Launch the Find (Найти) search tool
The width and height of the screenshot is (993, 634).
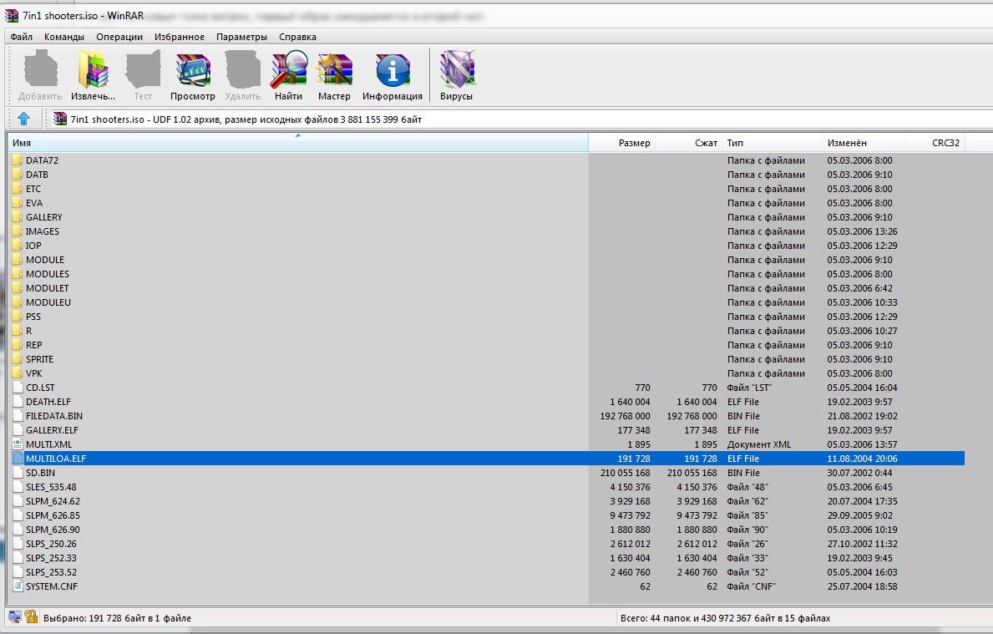point(288,75)
